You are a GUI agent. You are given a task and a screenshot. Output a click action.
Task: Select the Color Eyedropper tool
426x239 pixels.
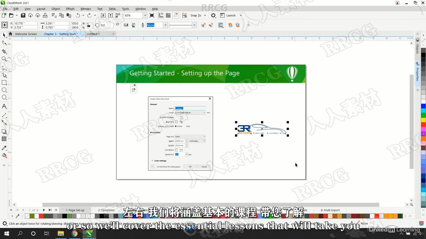(x=4, y=148)
